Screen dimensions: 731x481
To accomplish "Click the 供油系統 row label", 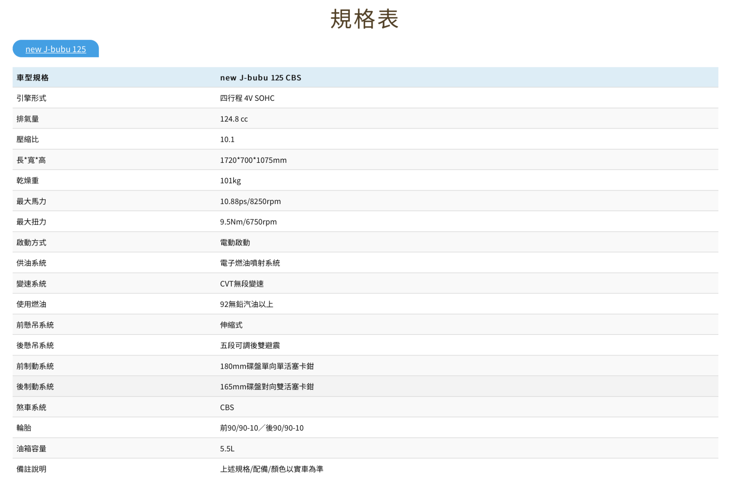I will click(31, 263).
